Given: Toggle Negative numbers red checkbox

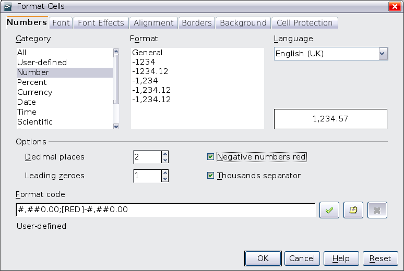Looking at the screenshot, I should point(210,156).
